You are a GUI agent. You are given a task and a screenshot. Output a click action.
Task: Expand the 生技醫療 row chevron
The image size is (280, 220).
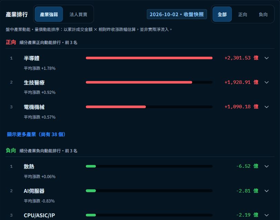(267, 82)
